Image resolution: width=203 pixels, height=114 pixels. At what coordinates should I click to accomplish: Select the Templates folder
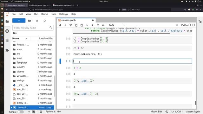coord(33,63)
